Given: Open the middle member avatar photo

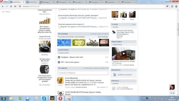Looking at the screenshot, I should click(124, 14).
